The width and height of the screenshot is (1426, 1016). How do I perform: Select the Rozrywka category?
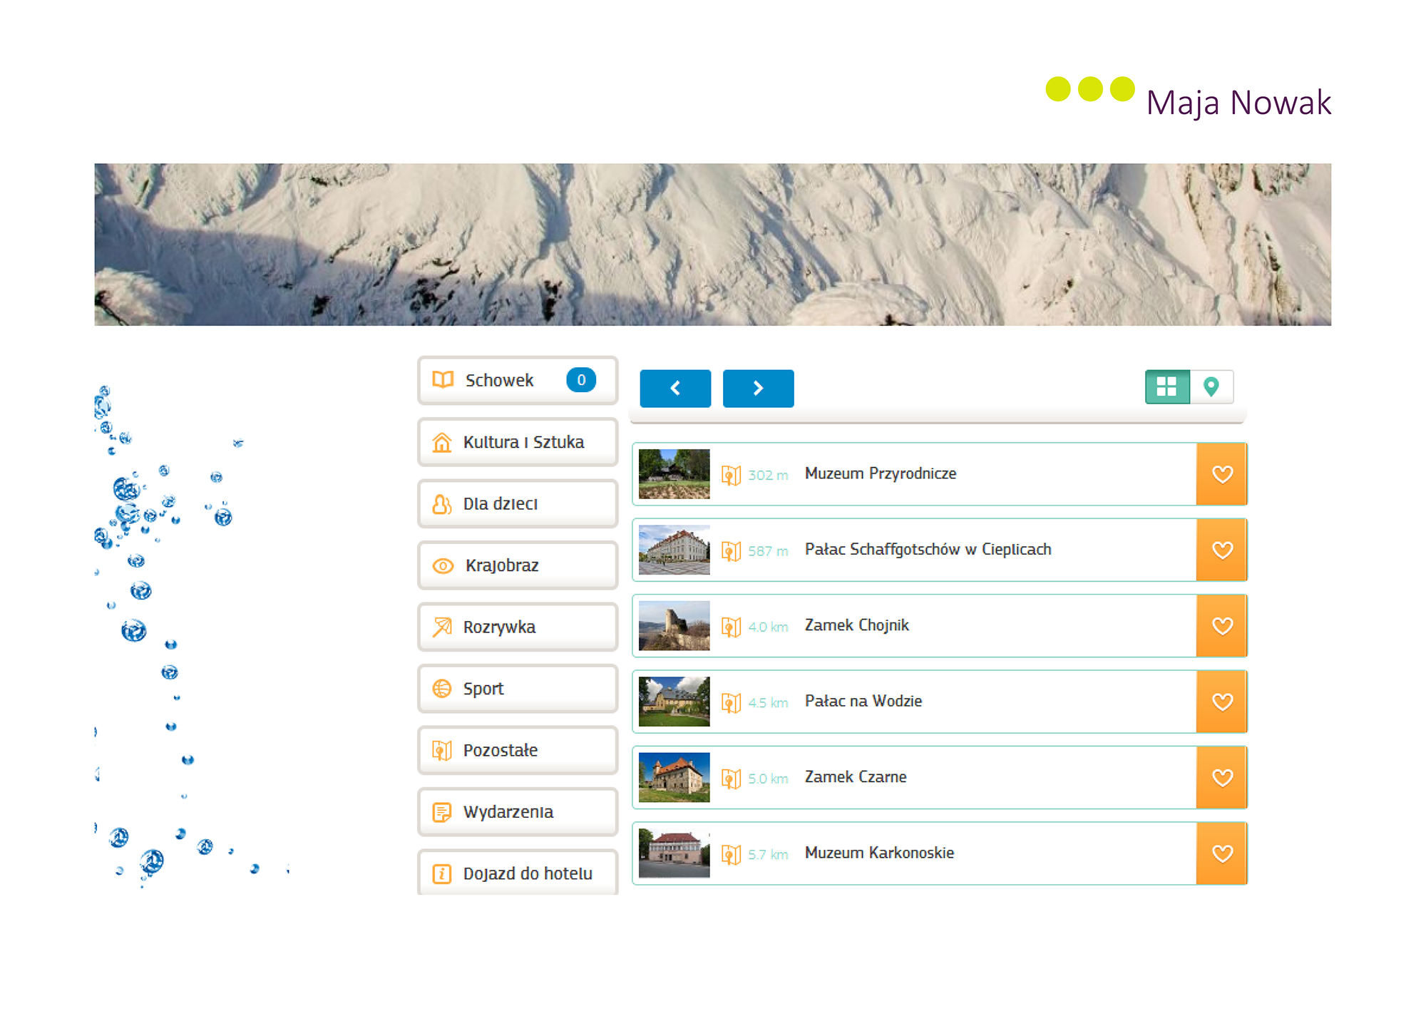click(518, 627)
